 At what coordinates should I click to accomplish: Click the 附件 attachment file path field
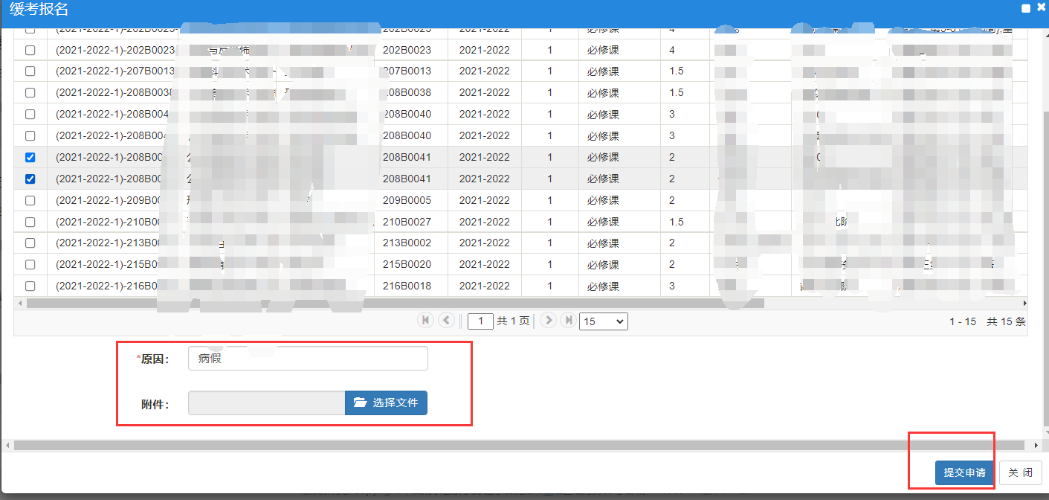(266, 403)
